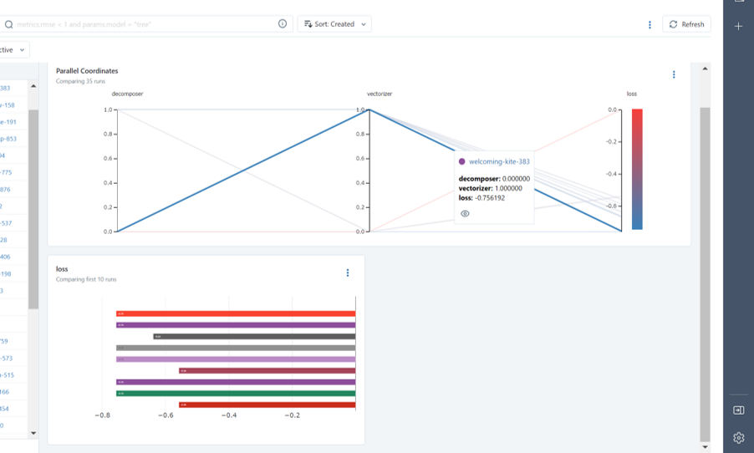Toggle visibility eye in welcoming-kite-383 tooltip
This screenshot has width=754, height=453.
tap(465, 213)
